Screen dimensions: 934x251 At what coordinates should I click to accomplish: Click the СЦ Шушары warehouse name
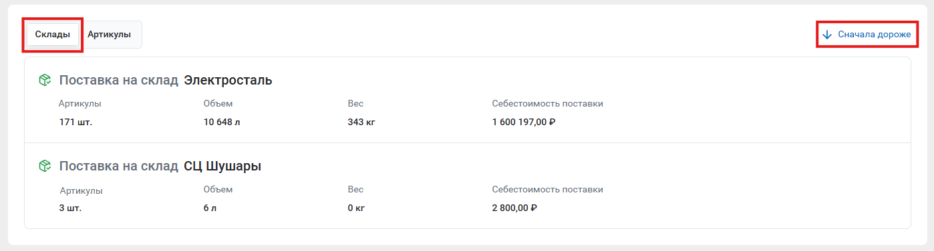coord(222,166)
